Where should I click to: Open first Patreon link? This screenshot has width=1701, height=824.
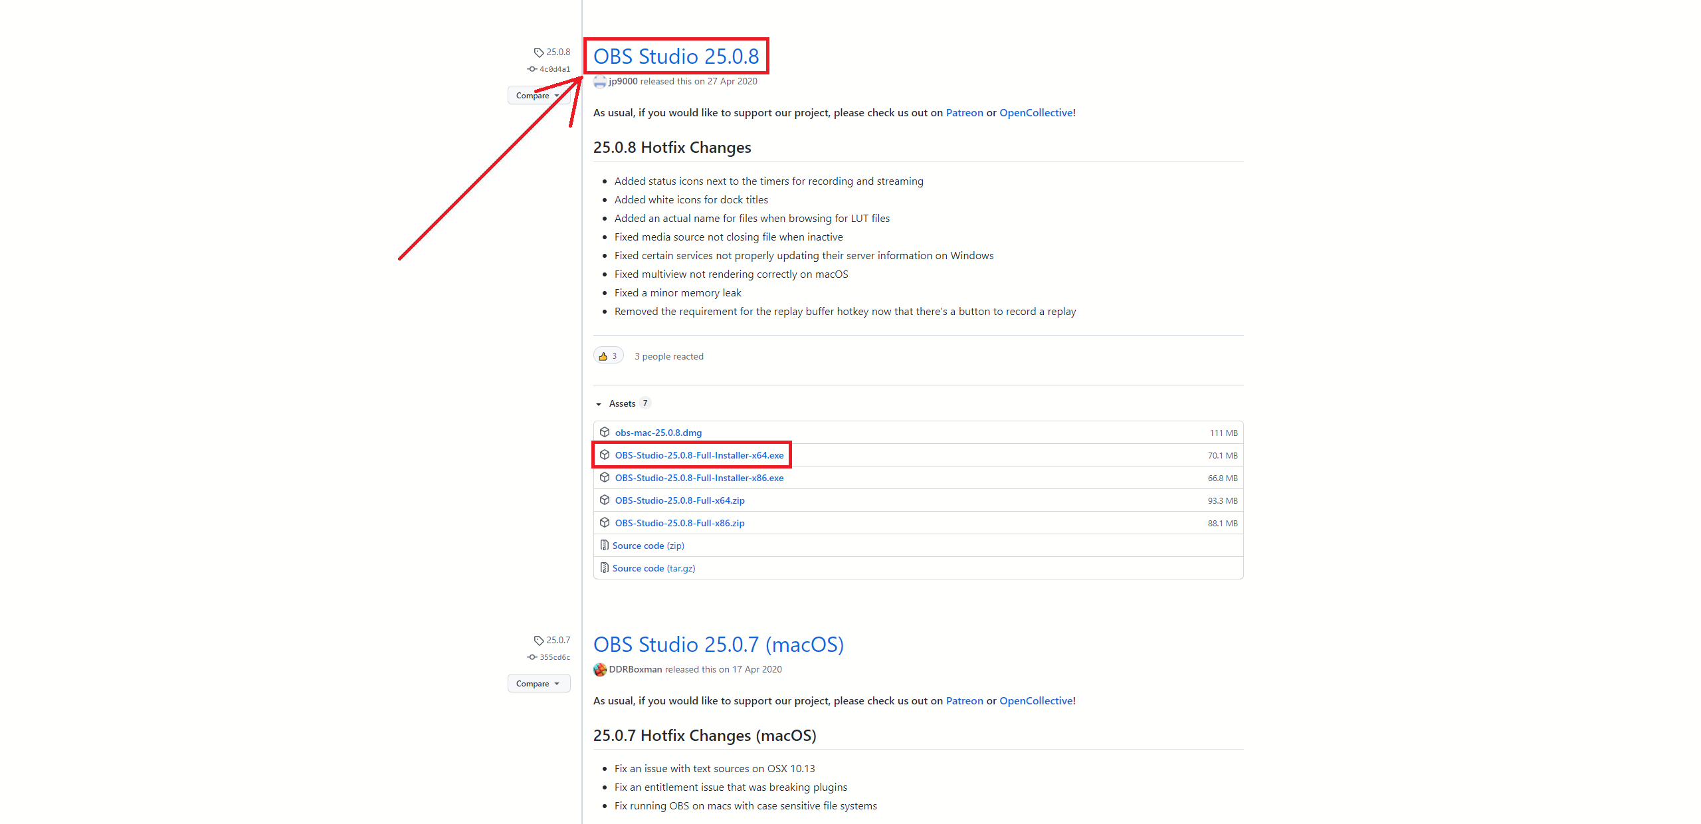coord(964,113)
